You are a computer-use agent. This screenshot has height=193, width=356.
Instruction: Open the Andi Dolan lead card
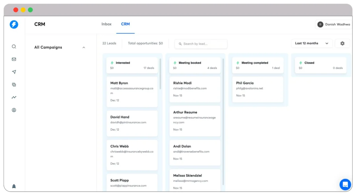pos(195,153)
